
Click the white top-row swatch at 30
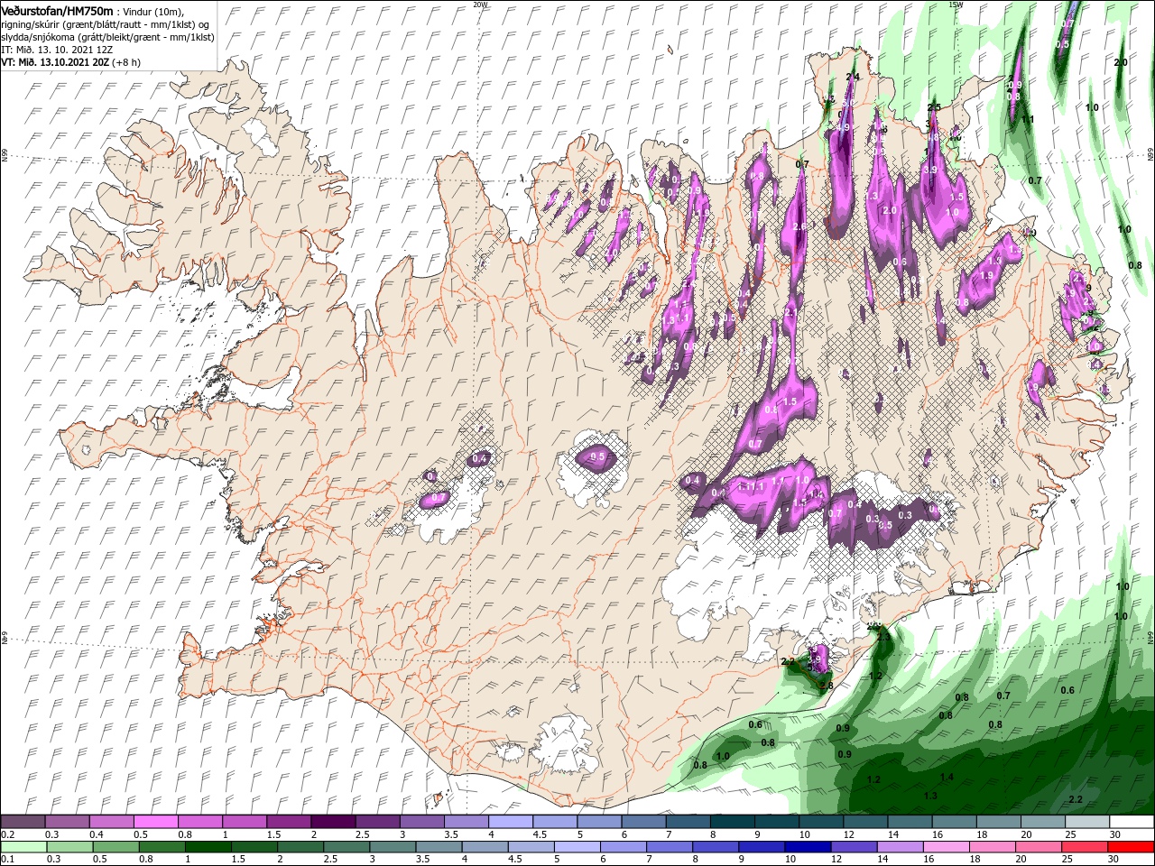(1132, 822)
